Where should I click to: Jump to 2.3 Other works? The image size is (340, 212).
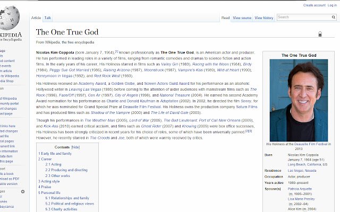[x=58, y=176]
